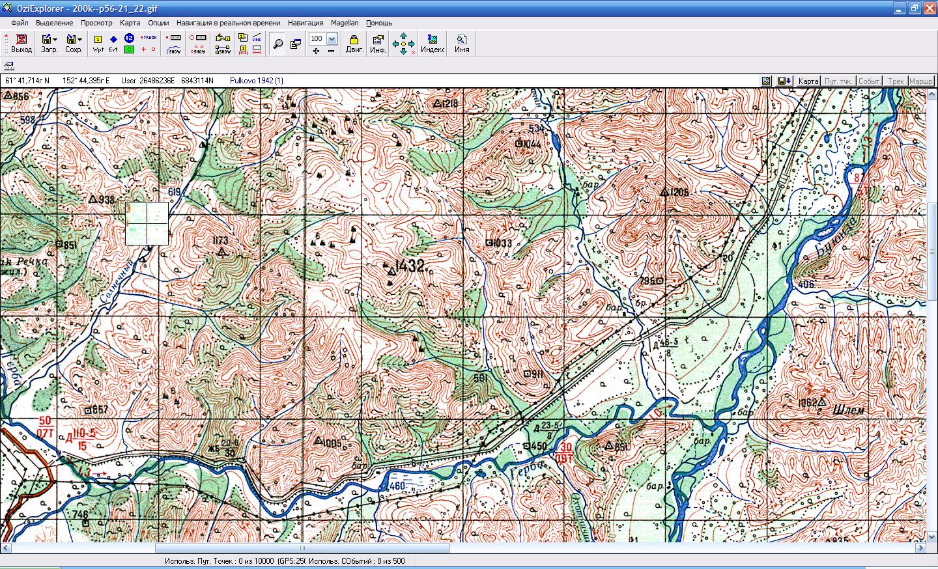The height and width of the screenshot is (569, 938).
Task: Click the zoom in plus button
Action: 317,51
